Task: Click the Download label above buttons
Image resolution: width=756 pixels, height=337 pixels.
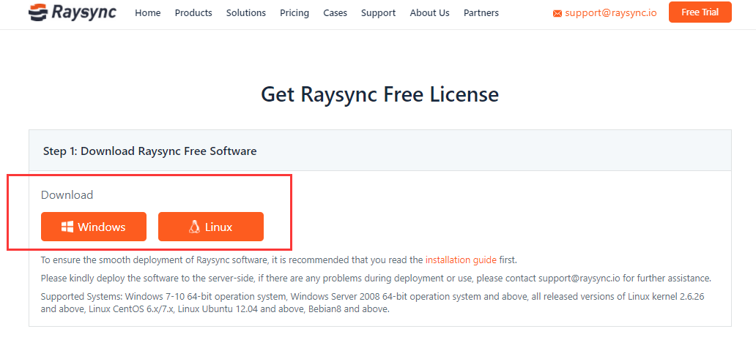Action: (67, 195)
